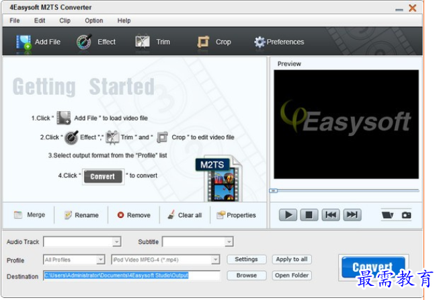Click in the Destination path field
Screen dimensions: 439x300
[132, 276]
